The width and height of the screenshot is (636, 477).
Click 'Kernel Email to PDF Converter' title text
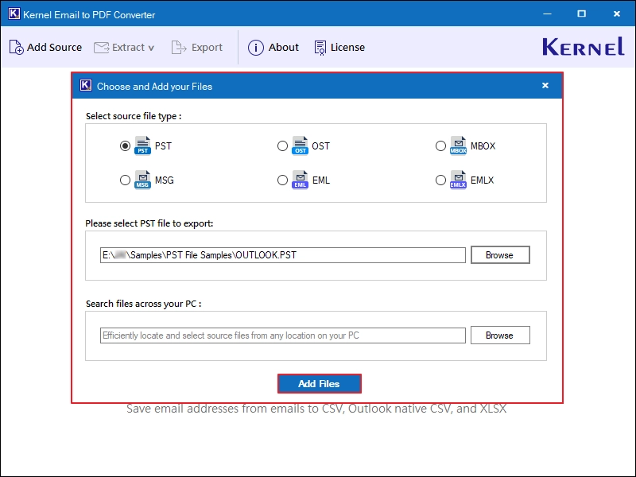[89, 15]
